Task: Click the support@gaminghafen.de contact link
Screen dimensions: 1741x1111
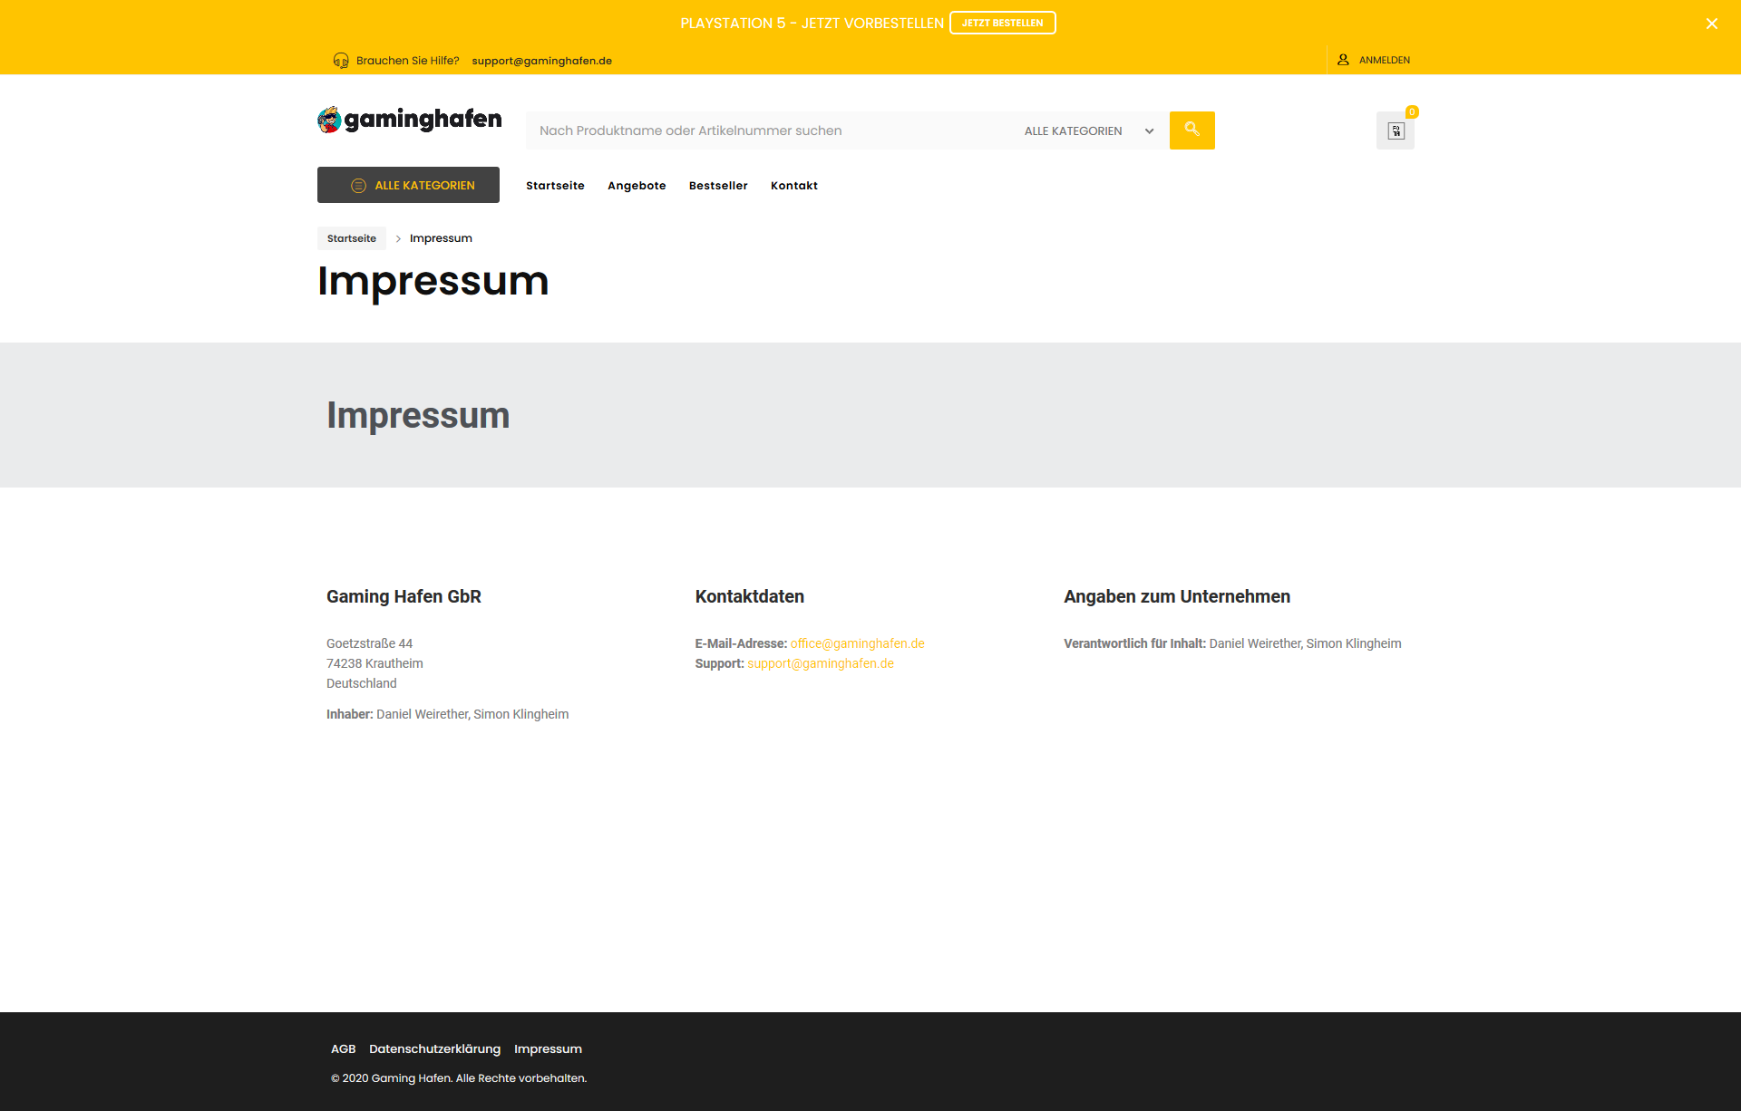Action: 821,663
